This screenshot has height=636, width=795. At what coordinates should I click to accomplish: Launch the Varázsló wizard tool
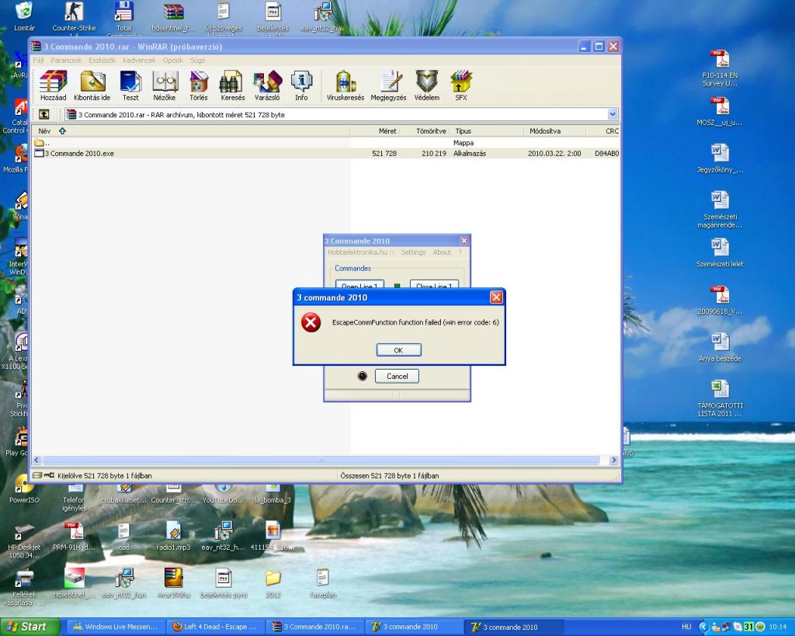pos(267,85)
